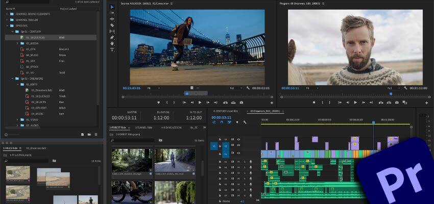Select the Hand tool

coord(112,43)
